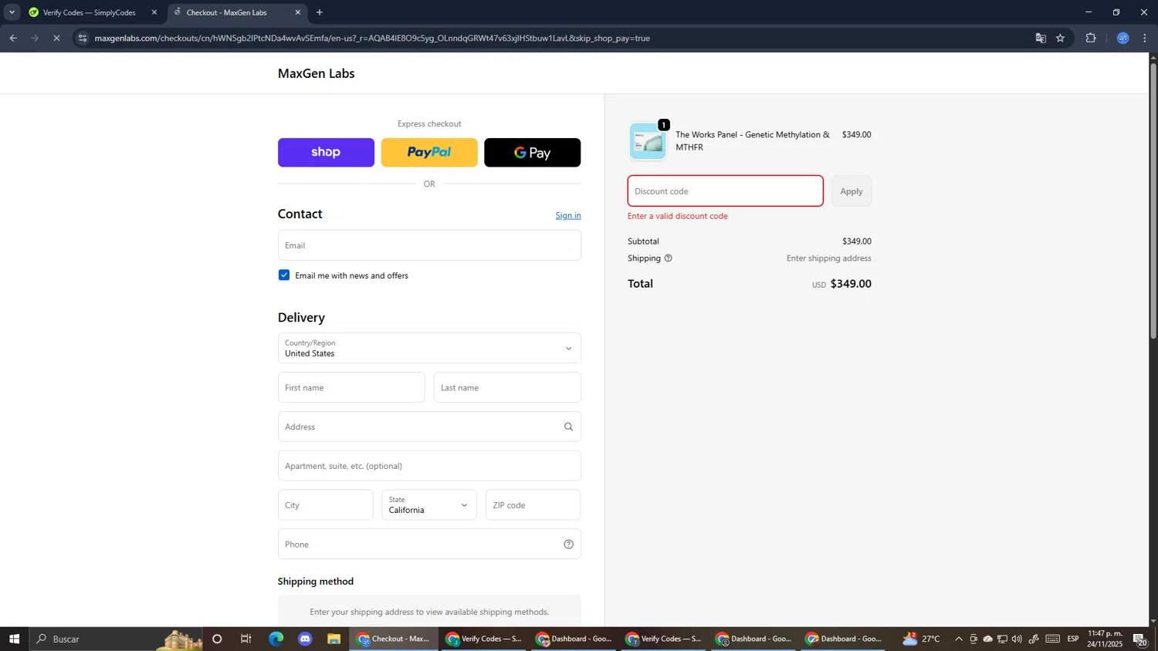Launch Microsoft Edge from taskbar
The width and height of the screenshot is (1158, 651).
[276, 639]
